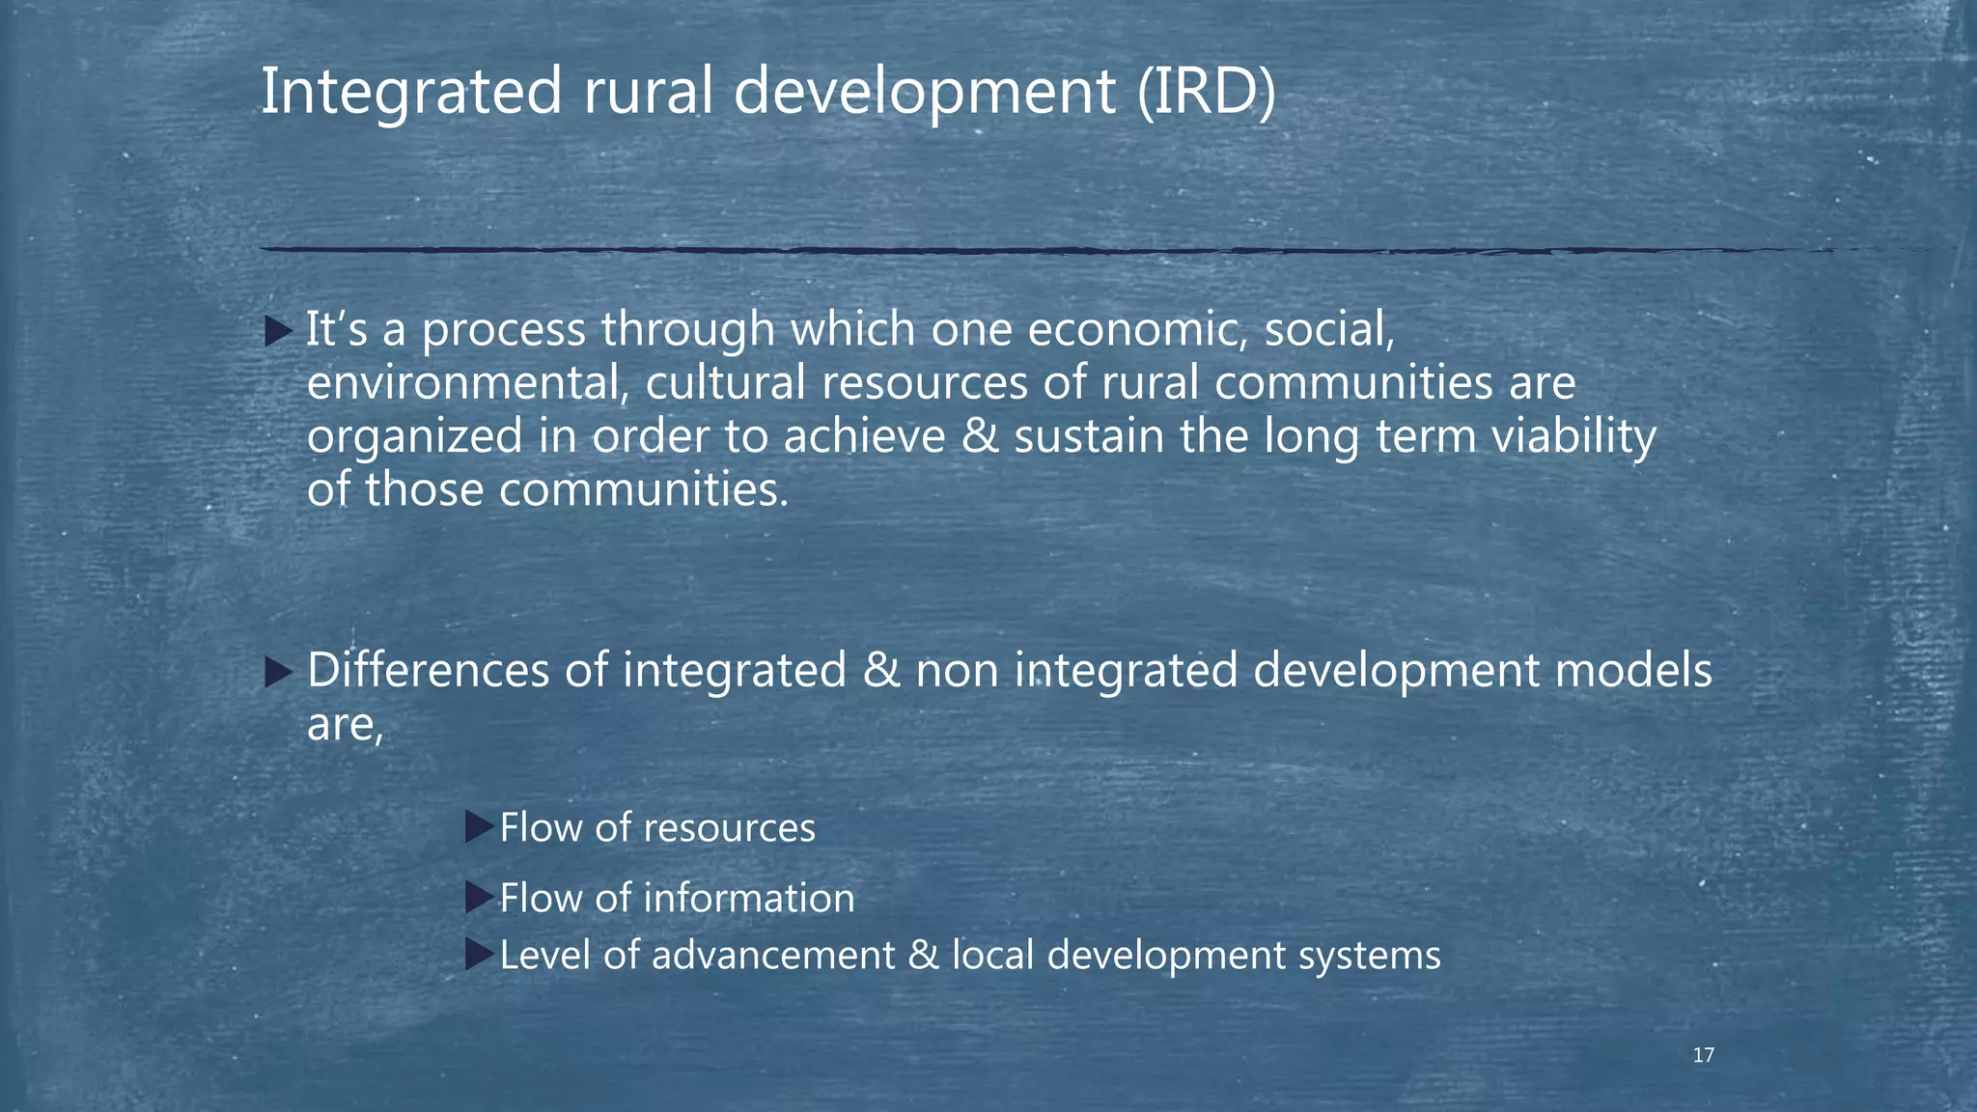Click the arrow bullet beside 'It's a process'

pos(279,333)
